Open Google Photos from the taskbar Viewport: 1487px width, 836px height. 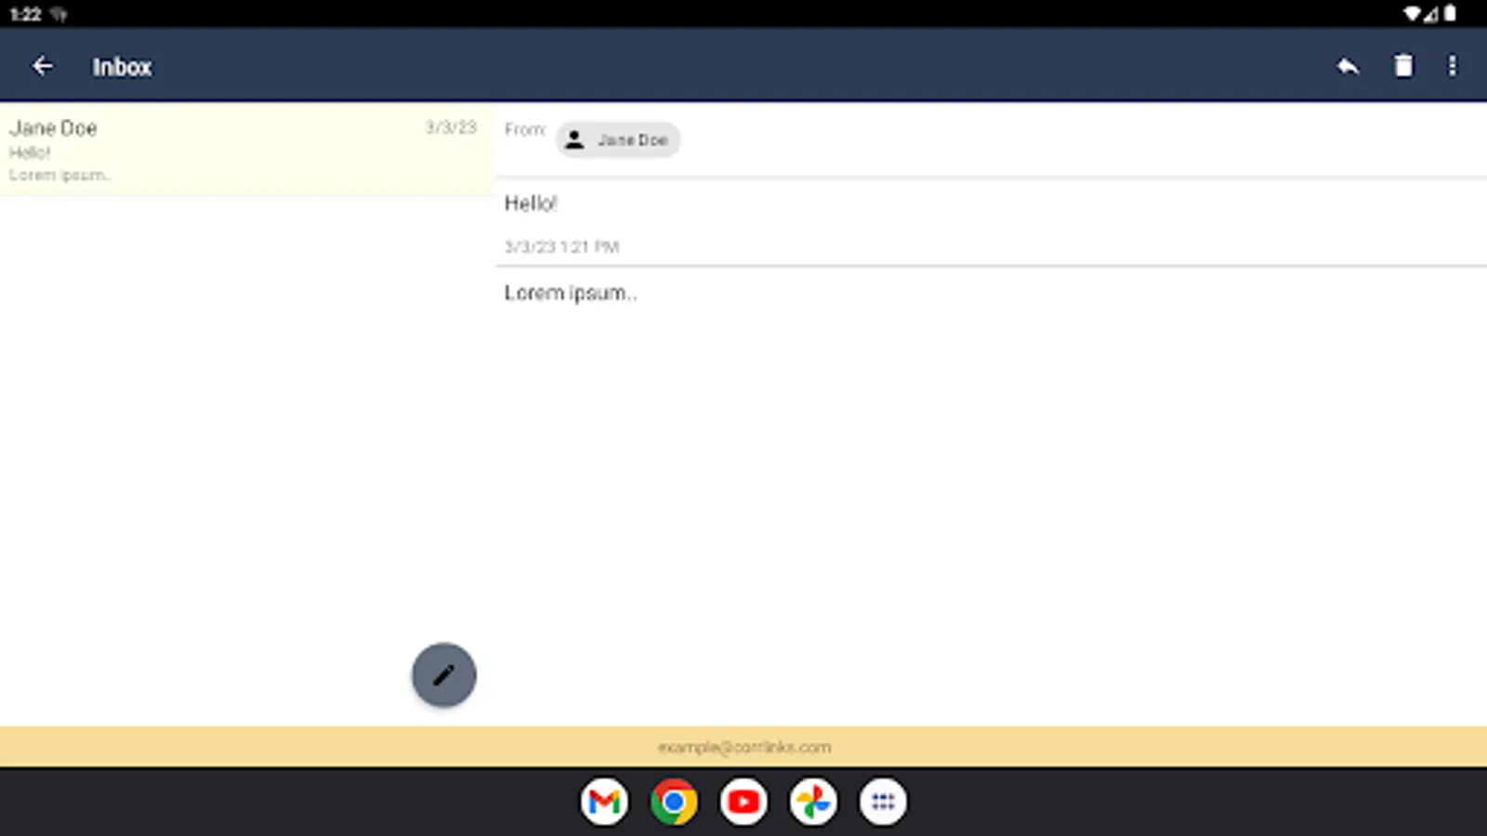[x=813, y=802]
